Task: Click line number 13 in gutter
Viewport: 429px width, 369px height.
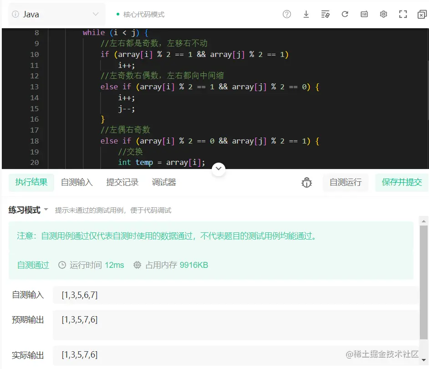Action: click(x=35, y=87)
